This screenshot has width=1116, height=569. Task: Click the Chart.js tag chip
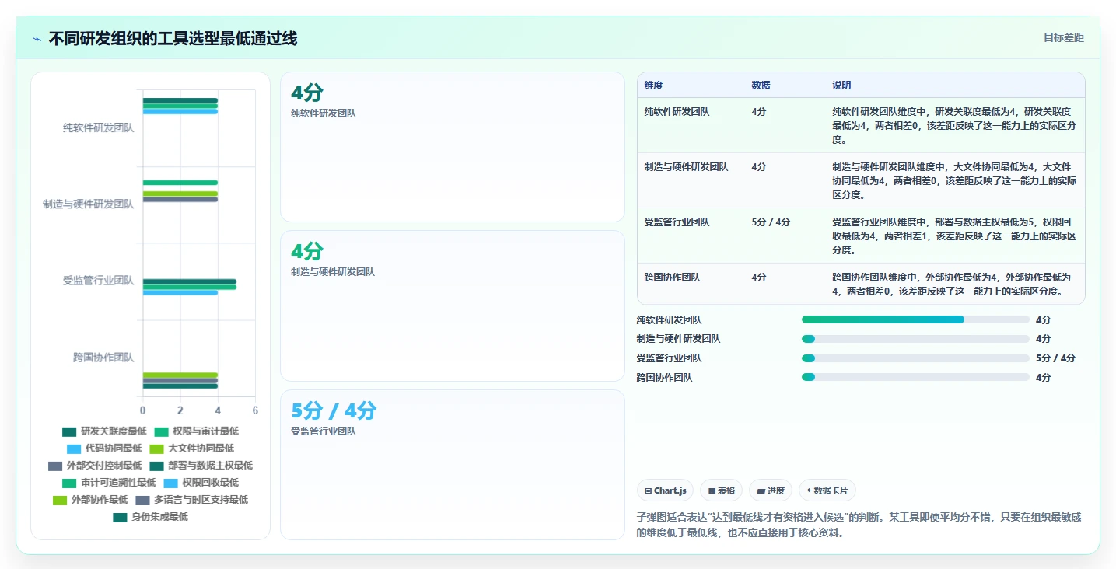(666, 490)
